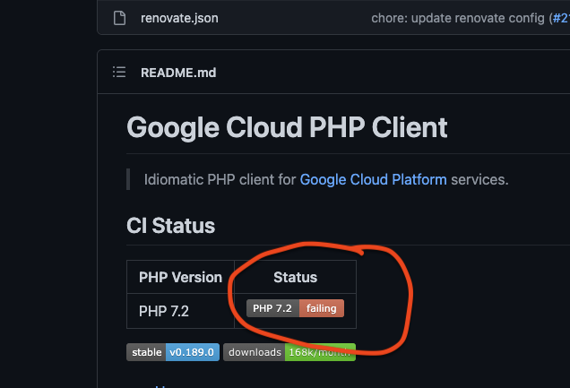
Task: Click the renovate.json file icon
Action: pyautogui.click(x=119, y=18)
